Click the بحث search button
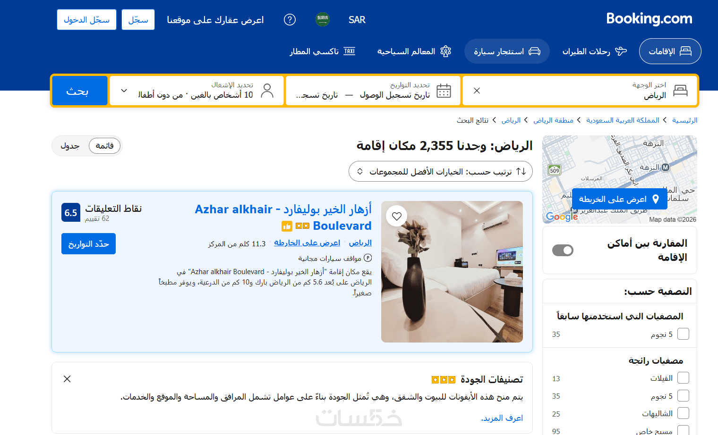718x435 pixels. pyautogui.click(x=80, y=91)
